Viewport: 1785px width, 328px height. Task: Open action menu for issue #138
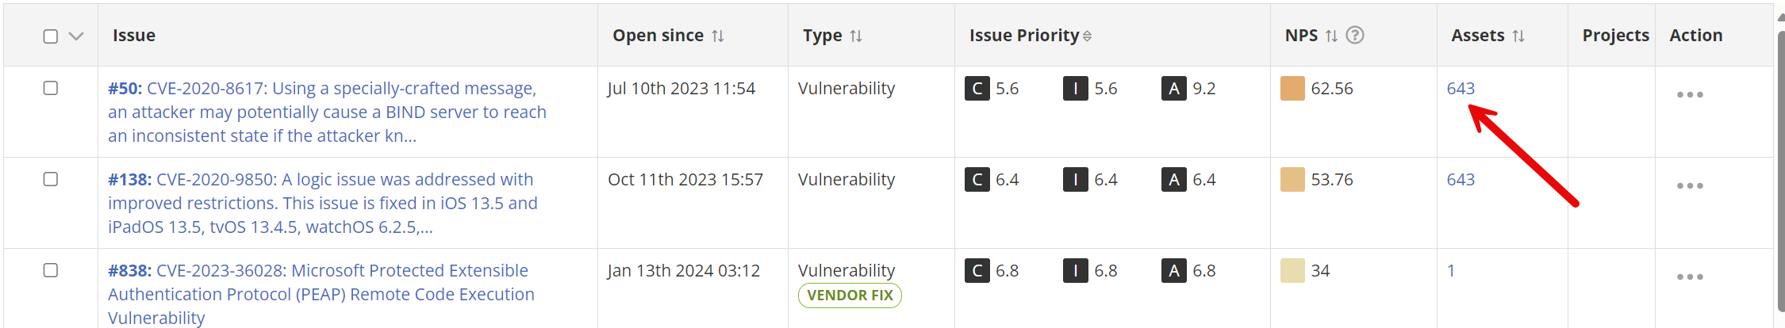pos(1689,186)
